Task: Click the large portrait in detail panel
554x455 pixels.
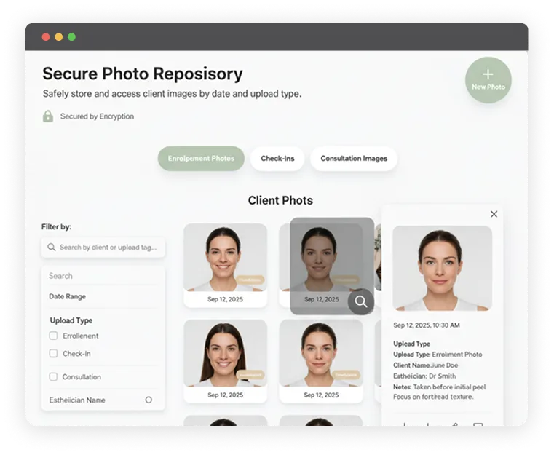Action: [442, 268]
